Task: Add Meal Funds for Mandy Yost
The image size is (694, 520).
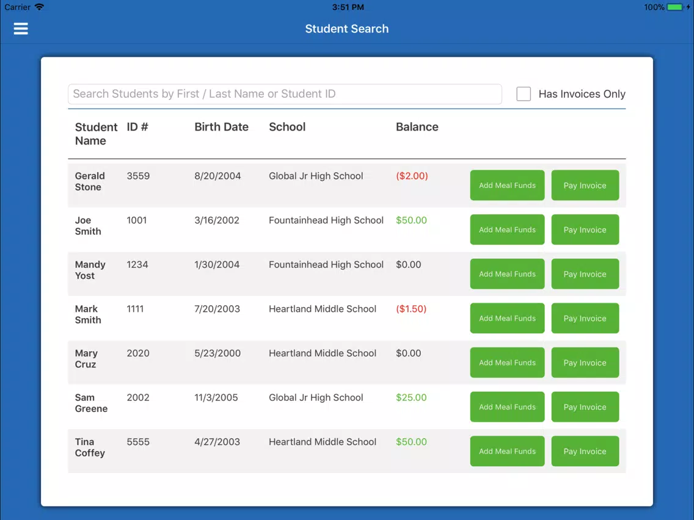Action: coord(507,273)
